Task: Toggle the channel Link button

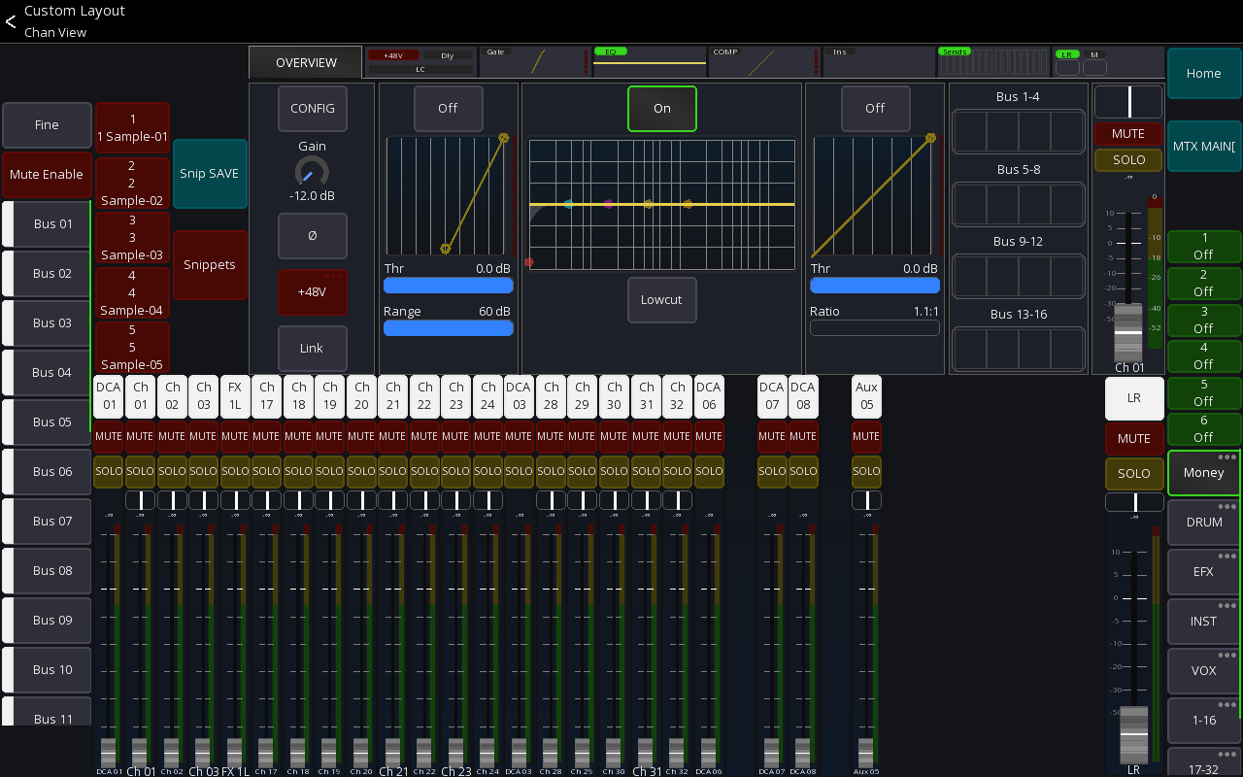Action: click(312, 348)
